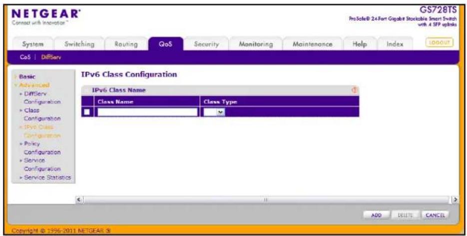Click the IPv6 Class Configuration heading
This screenshot has height=236, width=467.
click(x=129, y=74)
